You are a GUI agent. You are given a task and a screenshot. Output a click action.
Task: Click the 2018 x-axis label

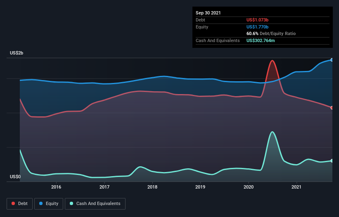pyautogui.click(x=152, y=187)
